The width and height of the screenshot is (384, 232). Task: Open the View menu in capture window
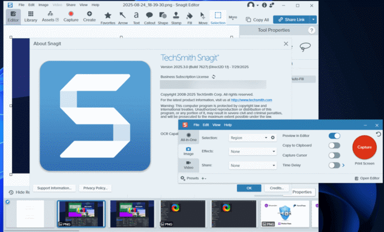point(216,125)
